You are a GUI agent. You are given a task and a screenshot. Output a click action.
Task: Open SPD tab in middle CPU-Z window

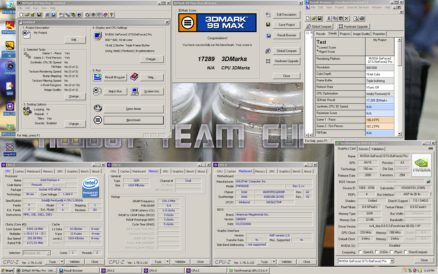tap(166, 171)
